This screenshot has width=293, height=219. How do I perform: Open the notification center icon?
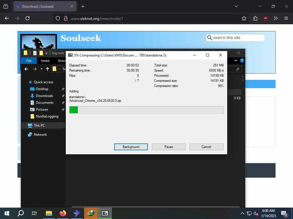pyautogui.click(x=284, y=214)
